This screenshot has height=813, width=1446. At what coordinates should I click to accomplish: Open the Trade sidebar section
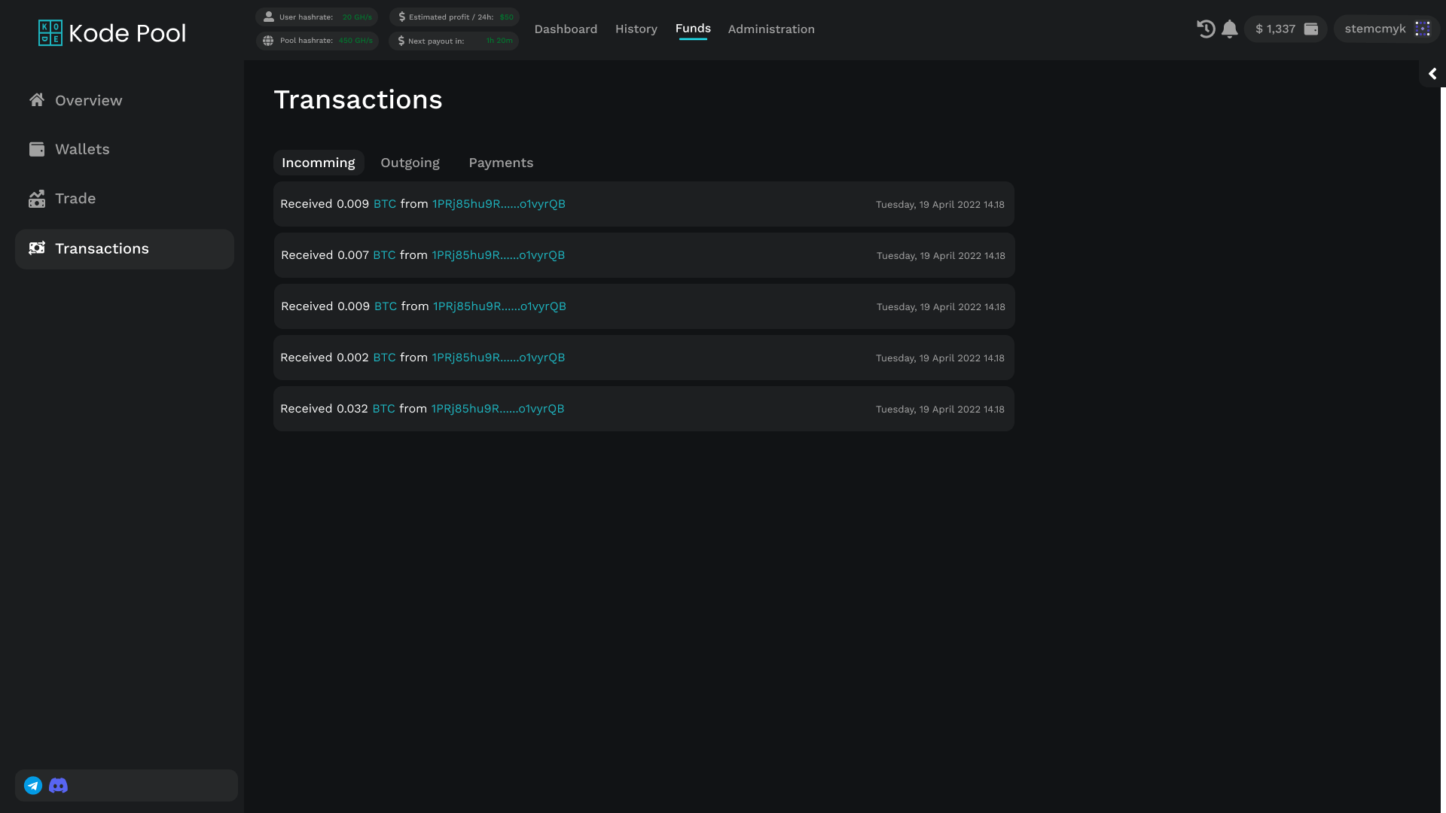[75, 199]
